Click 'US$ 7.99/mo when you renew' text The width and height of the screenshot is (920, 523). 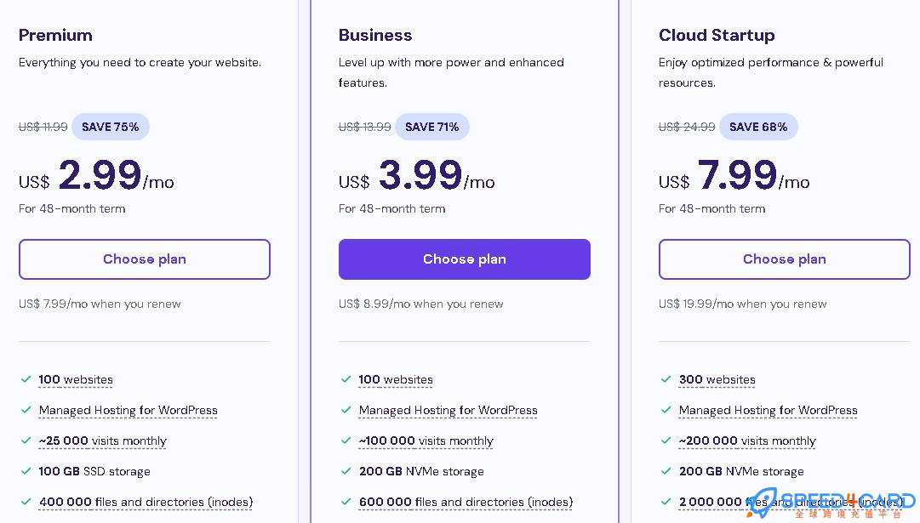100,304
